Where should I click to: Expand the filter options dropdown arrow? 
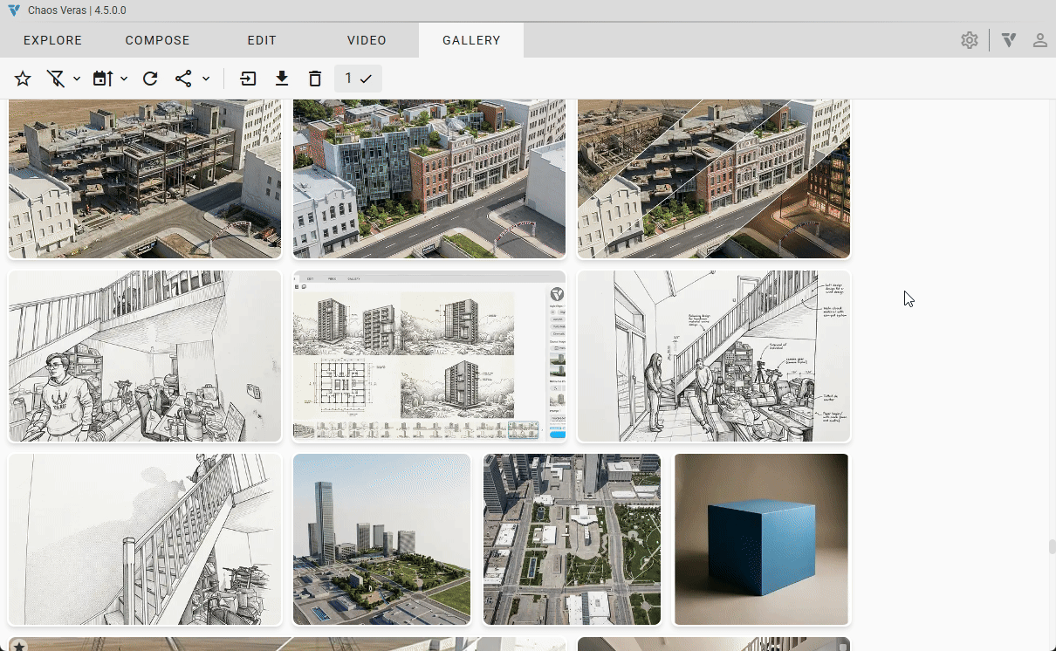coord(77,79)
